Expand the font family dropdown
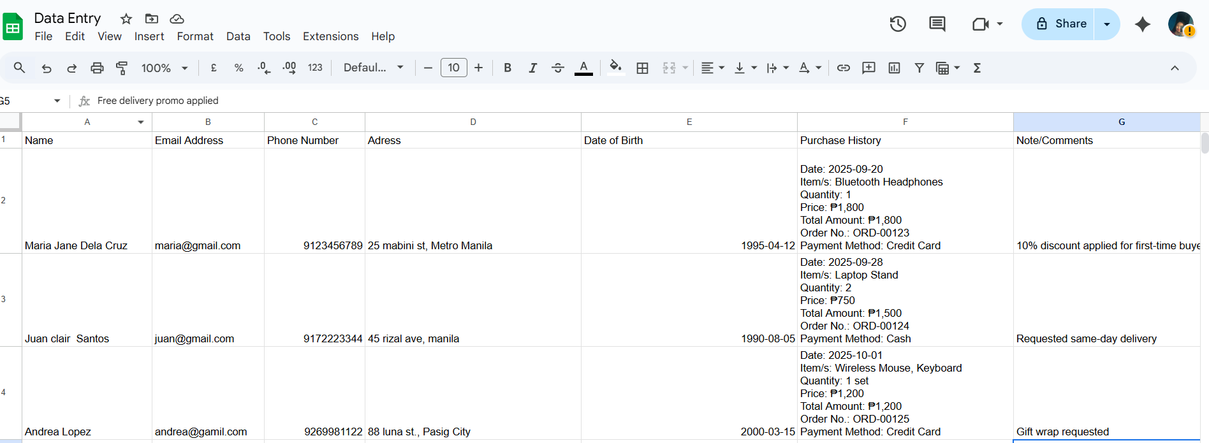The width and height of the screenshot is (1209, 443). (x=373, y=68)
